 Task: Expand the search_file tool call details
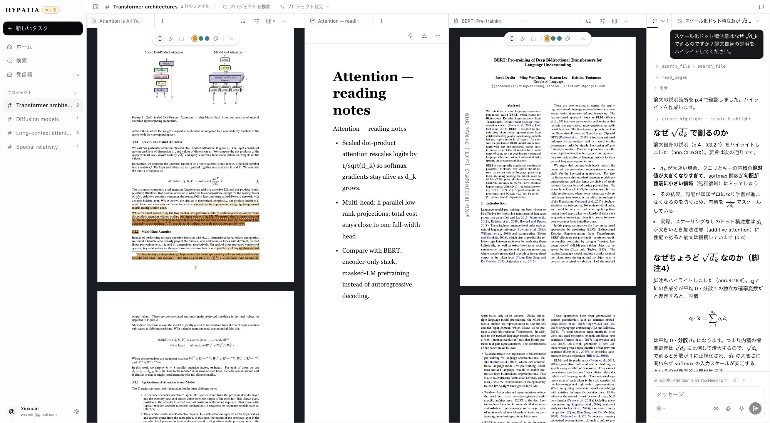point(691,66)
